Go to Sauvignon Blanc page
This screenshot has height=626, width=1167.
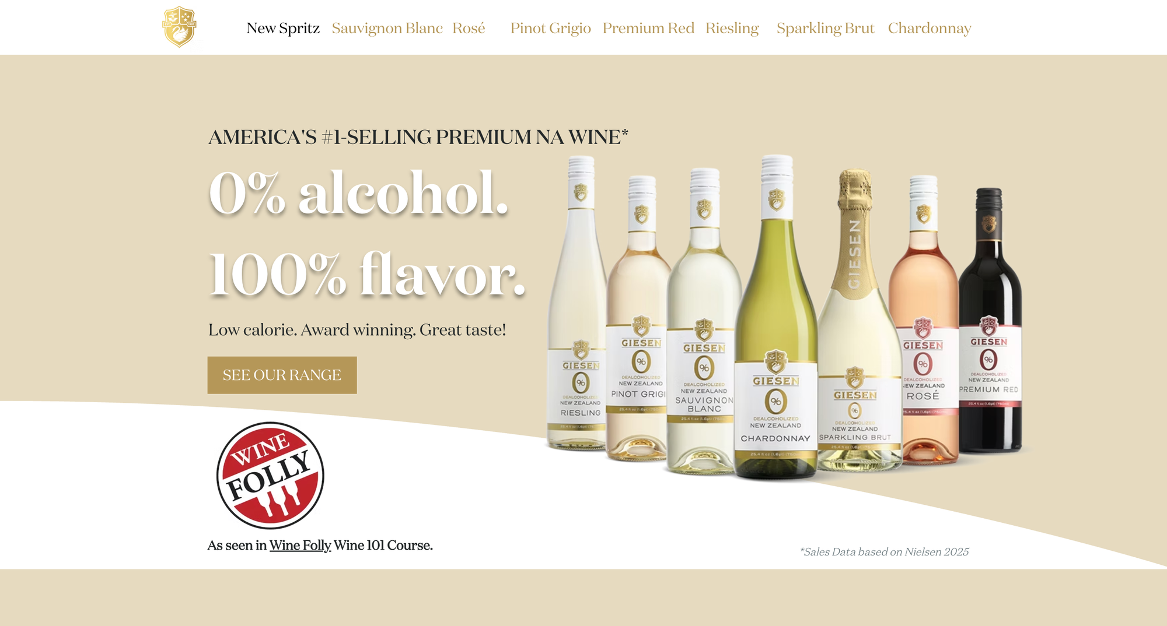[x=387, y=28]
